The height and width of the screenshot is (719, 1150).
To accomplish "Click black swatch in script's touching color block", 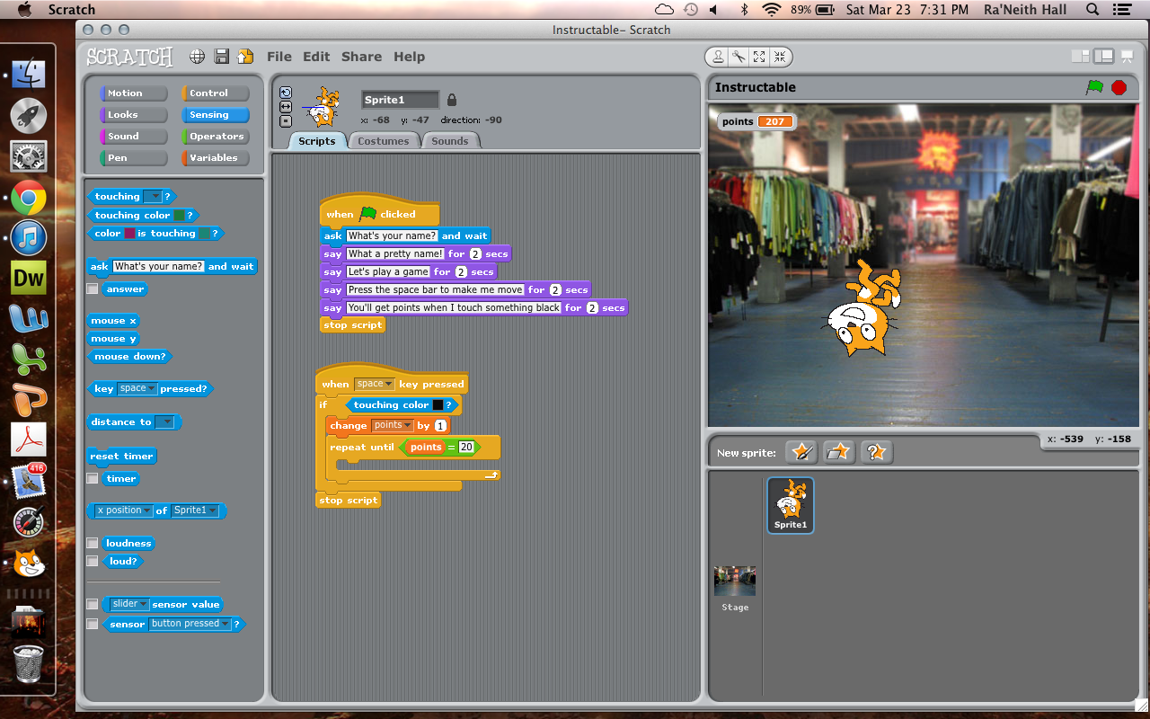I will coord(438,405).
